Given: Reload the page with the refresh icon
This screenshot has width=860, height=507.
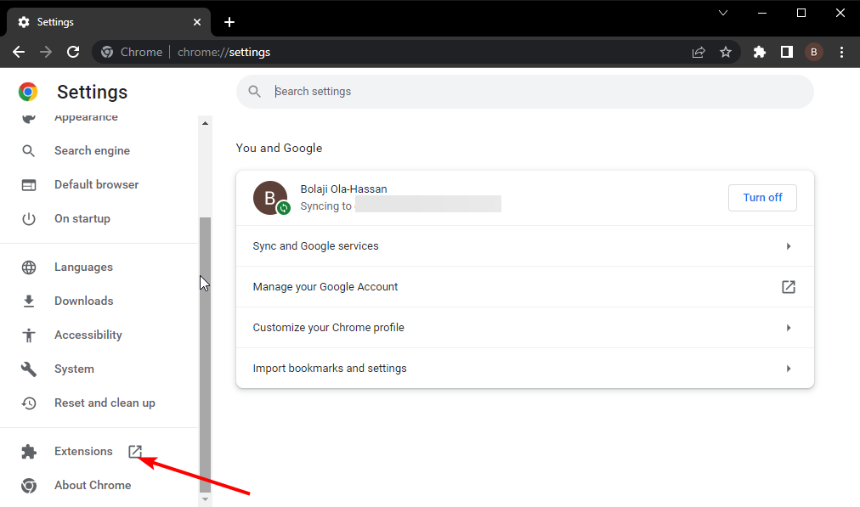Looking at the screenshot, I should [73, 52].
